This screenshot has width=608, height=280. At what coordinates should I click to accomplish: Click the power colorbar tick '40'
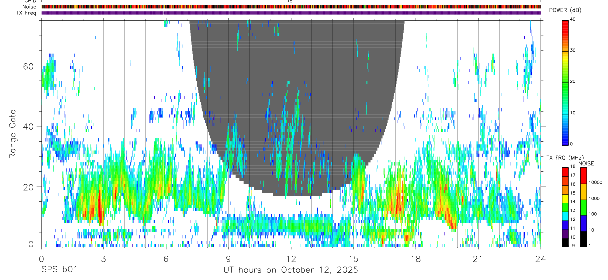click(x=573, y=19)
